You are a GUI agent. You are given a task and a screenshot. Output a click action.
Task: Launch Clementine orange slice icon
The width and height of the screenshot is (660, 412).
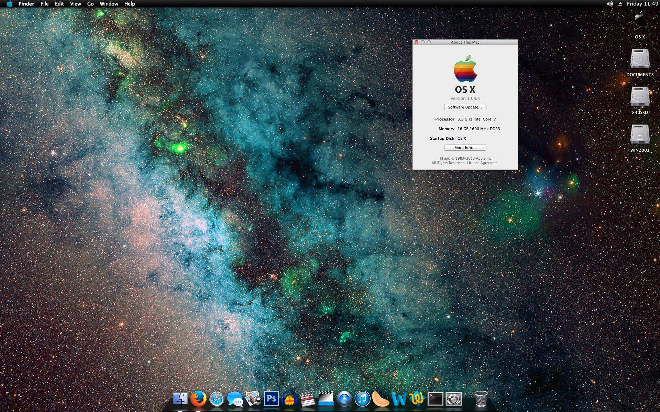(381, 399)
